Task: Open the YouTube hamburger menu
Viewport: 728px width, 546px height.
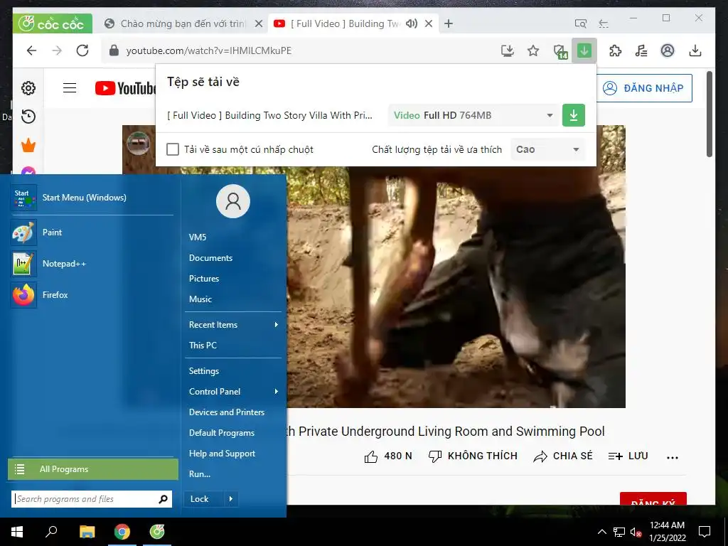Action: pyautogui.click(x=70, y=87)
